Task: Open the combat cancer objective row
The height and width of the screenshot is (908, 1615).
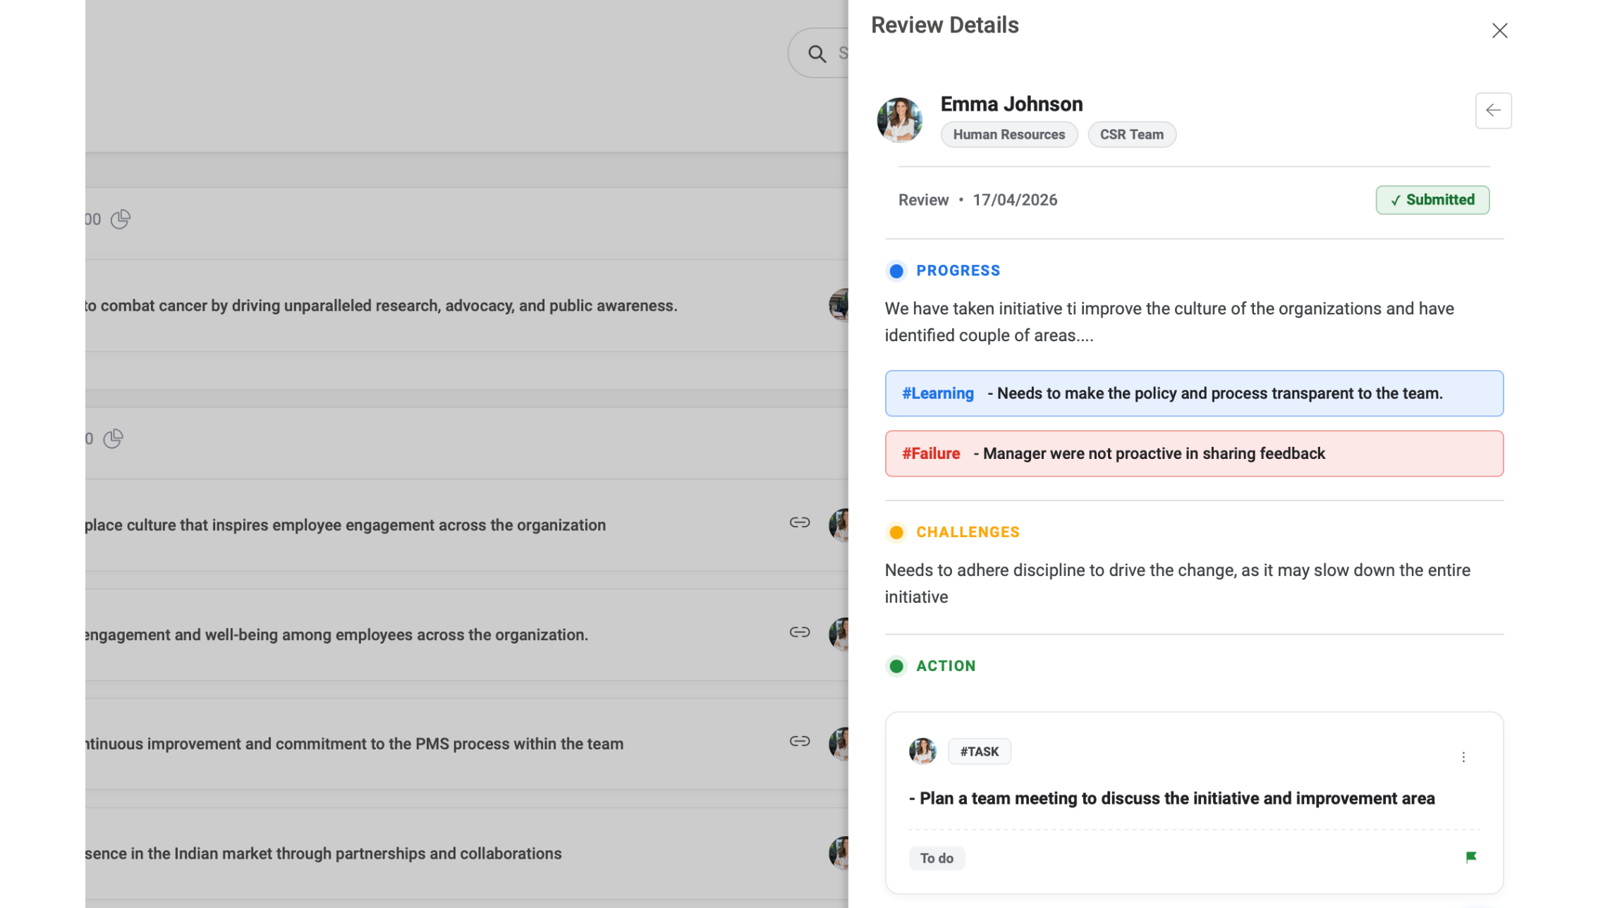Action: pyautogui.click(x=466, y=306)
